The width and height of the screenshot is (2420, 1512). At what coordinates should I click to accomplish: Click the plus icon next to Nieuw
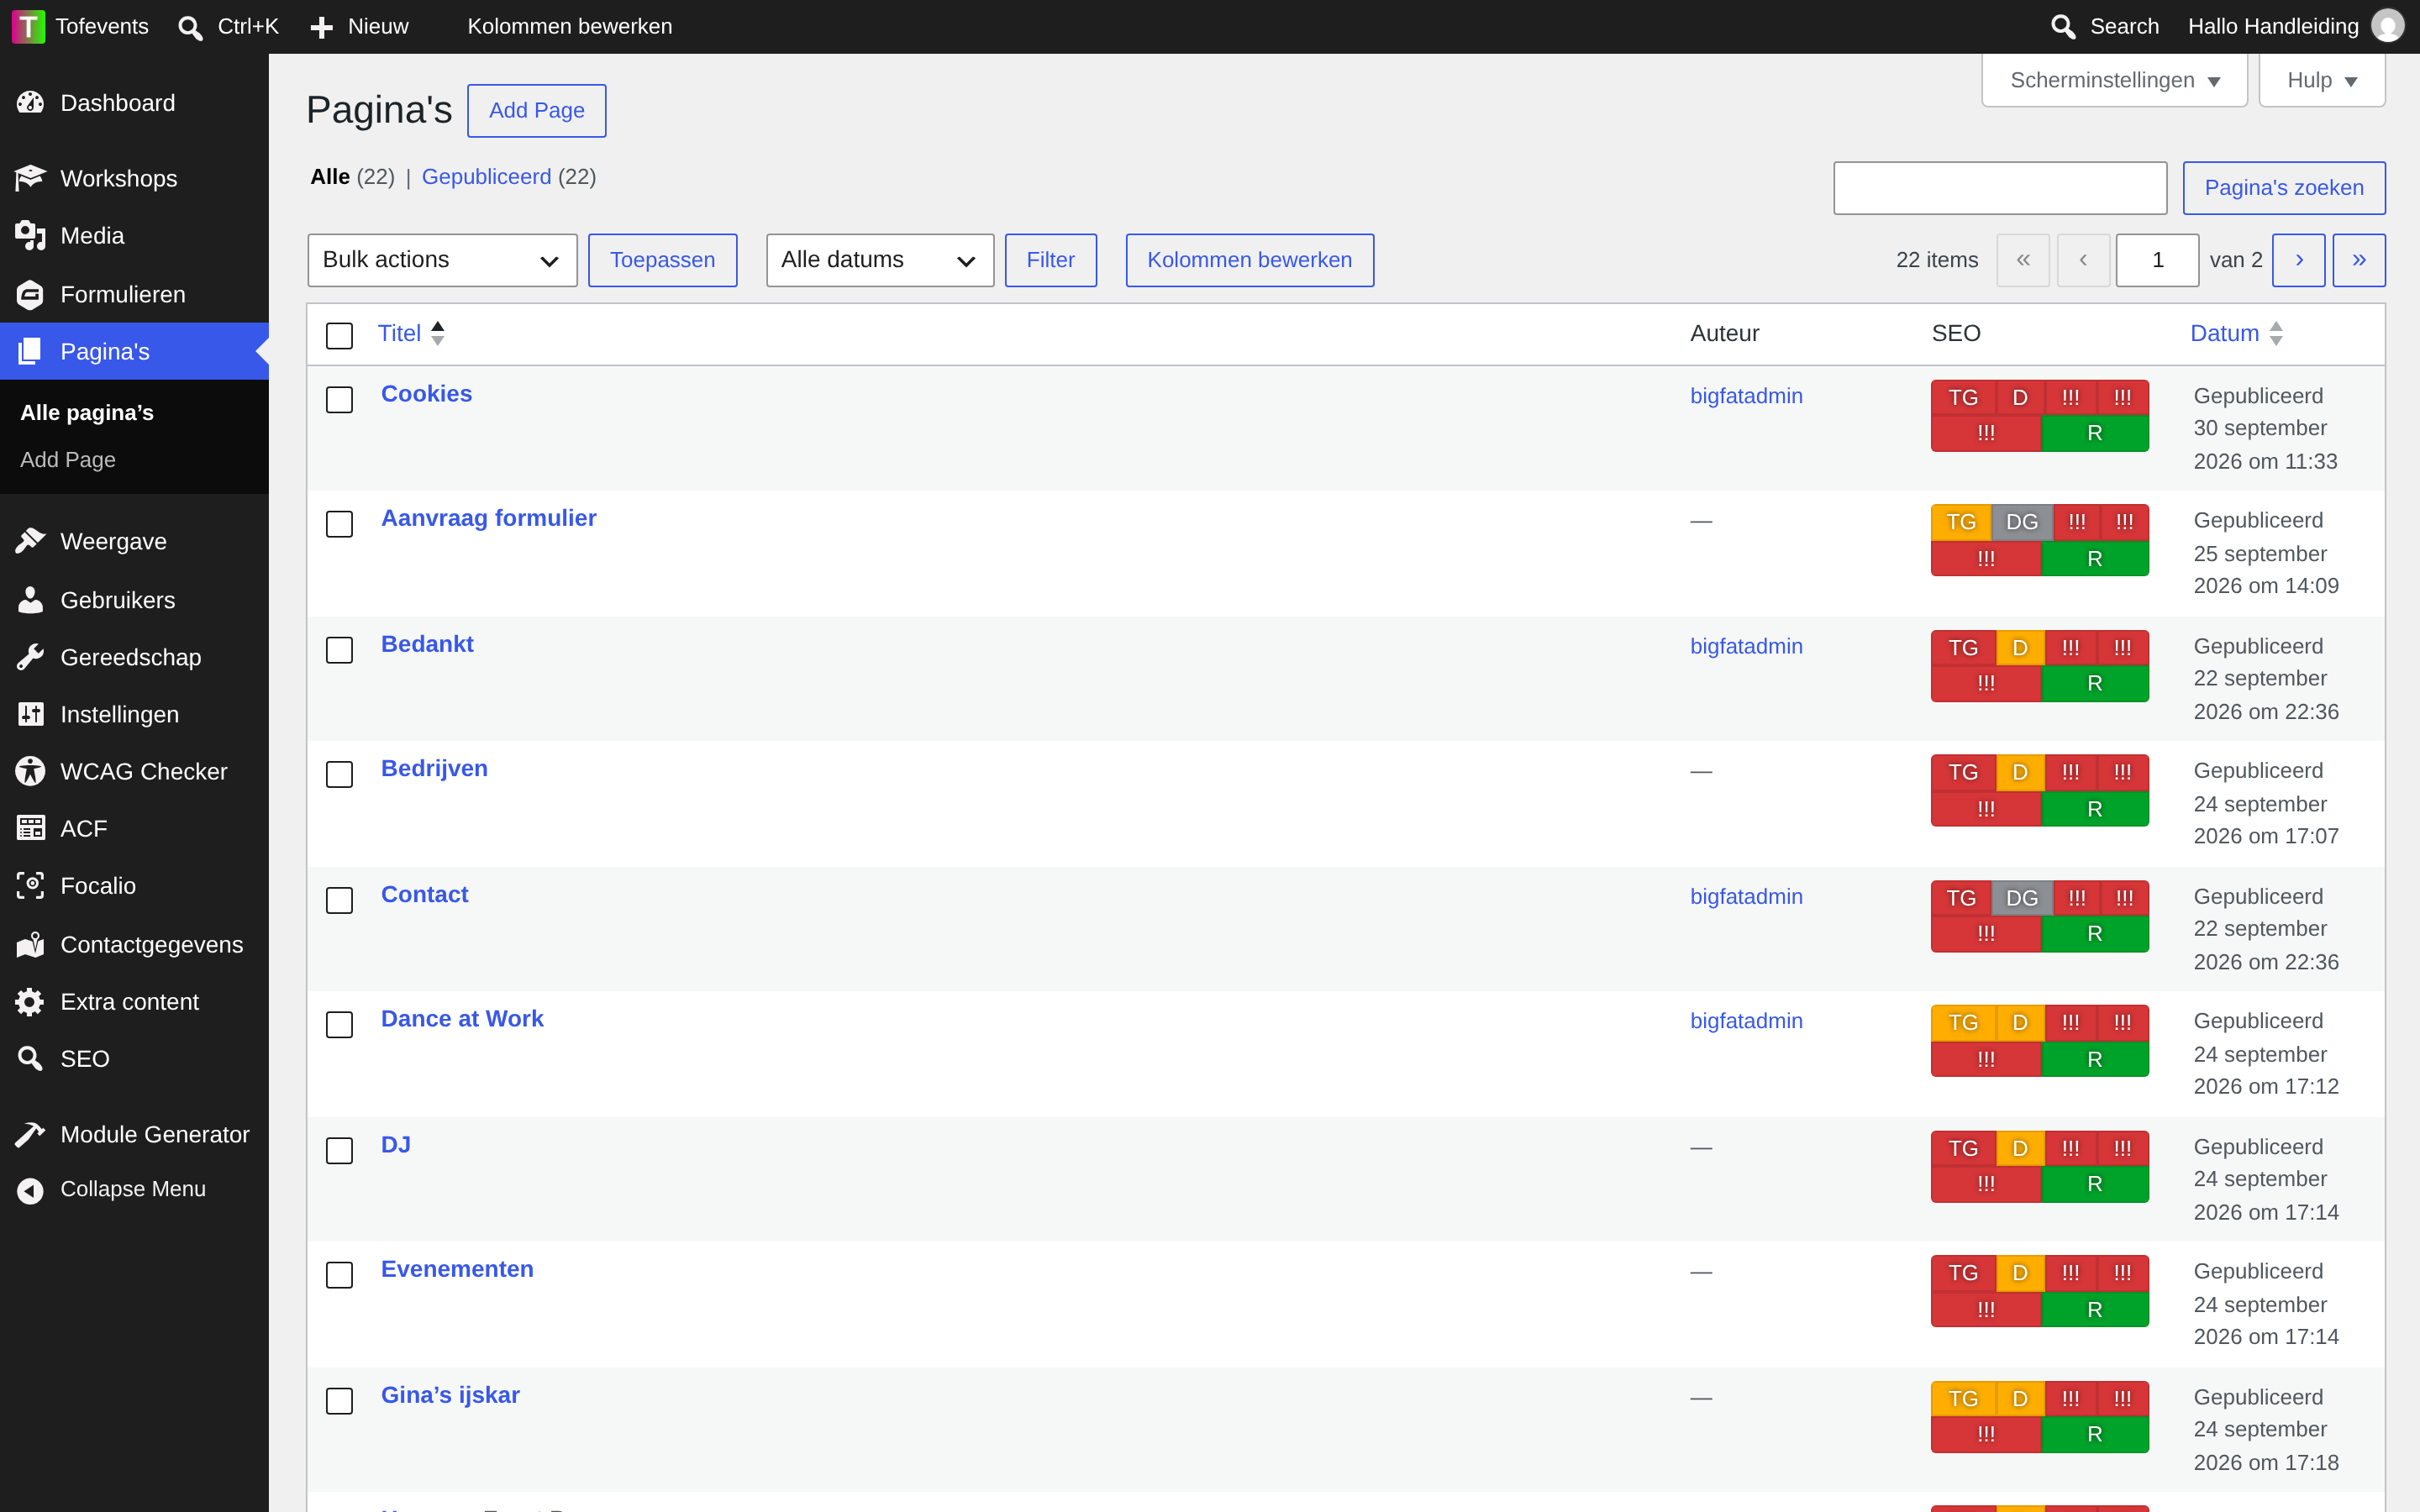[321, 27]
